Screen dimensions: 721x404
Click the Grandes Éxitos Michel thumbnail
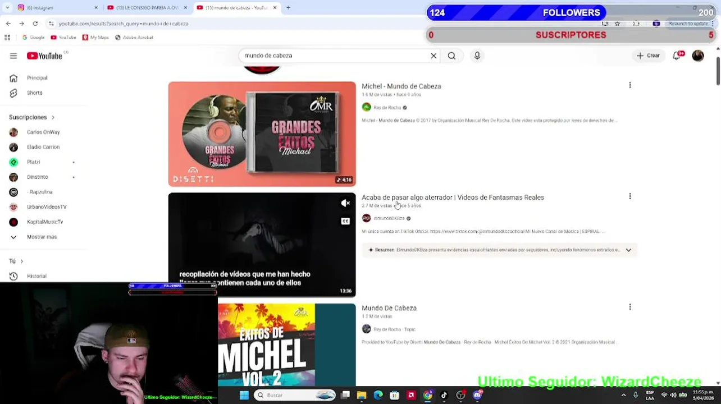(262, 134)
